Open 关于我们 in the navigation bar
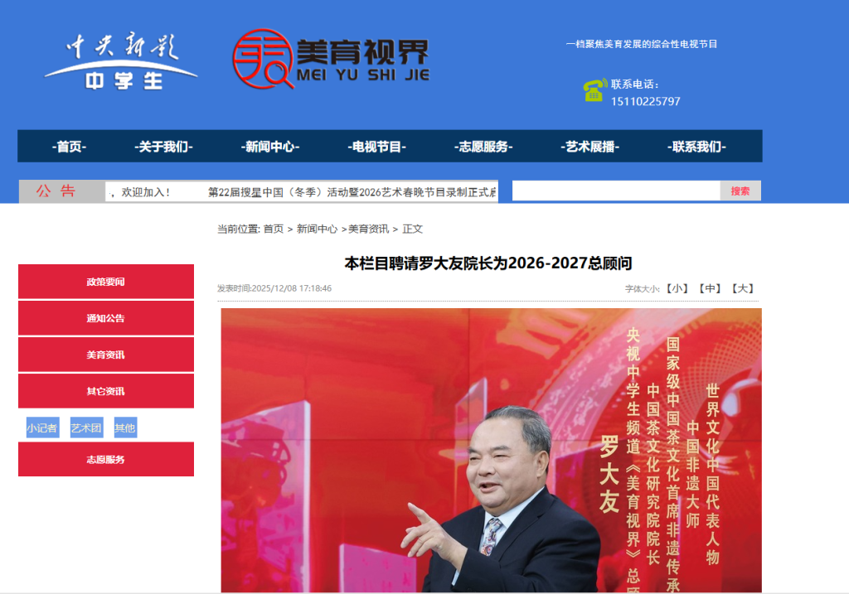The height and width of the screenshot is (594, 849). (x=163, y=147)
